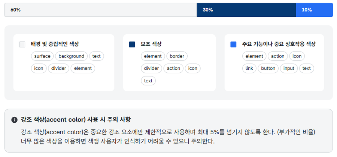Click the 주요 기능이나 중요 상호작용 색상 heading

point(279,44)
